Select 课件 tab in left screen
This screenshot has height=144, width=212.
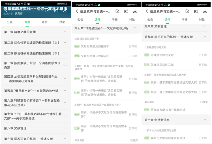point(27,22)
